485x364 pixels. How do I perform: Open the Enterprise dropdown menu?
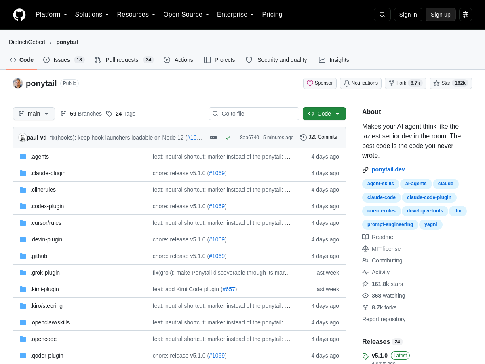point(236,15)
